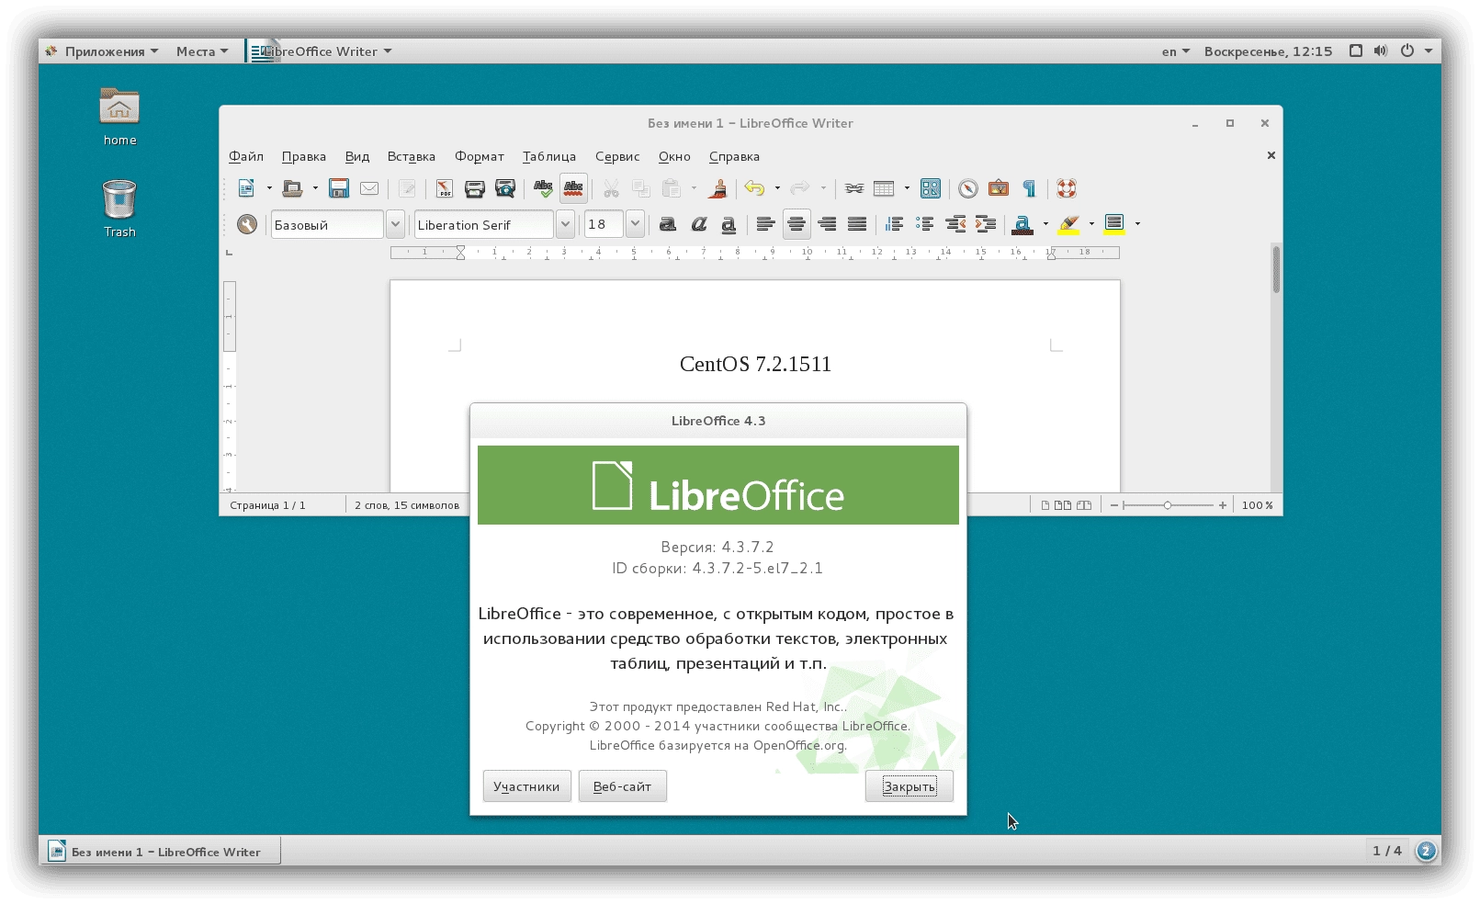Click the numbering list icon
The height and width of the screenshot is (904, 1480).
point(894,224)
